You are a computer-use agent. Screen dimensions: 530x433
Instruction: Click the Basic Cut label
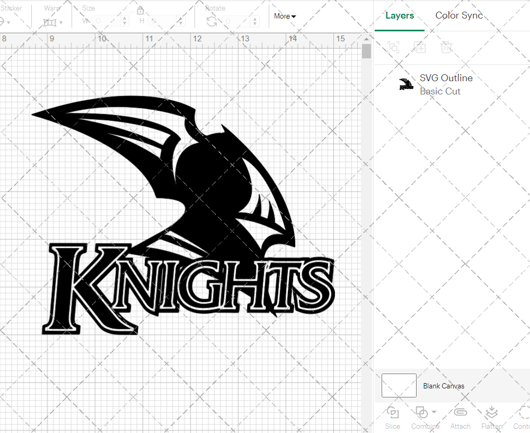tap(439, 91)
